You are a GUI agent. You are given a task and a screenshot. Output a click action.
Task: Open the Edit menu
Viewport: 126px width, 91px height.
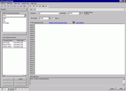point(10,4)
